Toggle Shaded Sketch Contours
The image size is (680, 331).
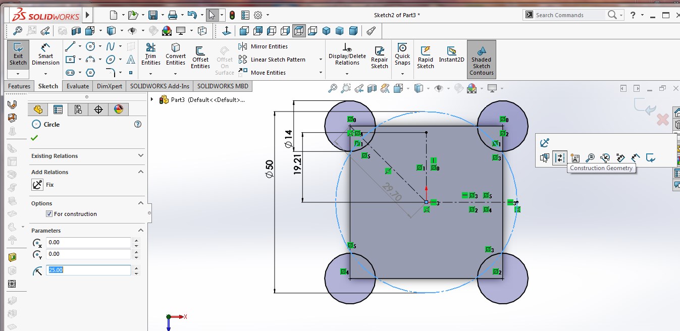pyautogui.click(x=481, y=60)
